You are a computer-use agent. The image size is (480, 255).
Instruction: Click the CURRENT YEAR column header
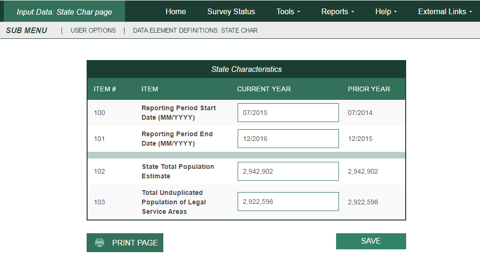264,89
